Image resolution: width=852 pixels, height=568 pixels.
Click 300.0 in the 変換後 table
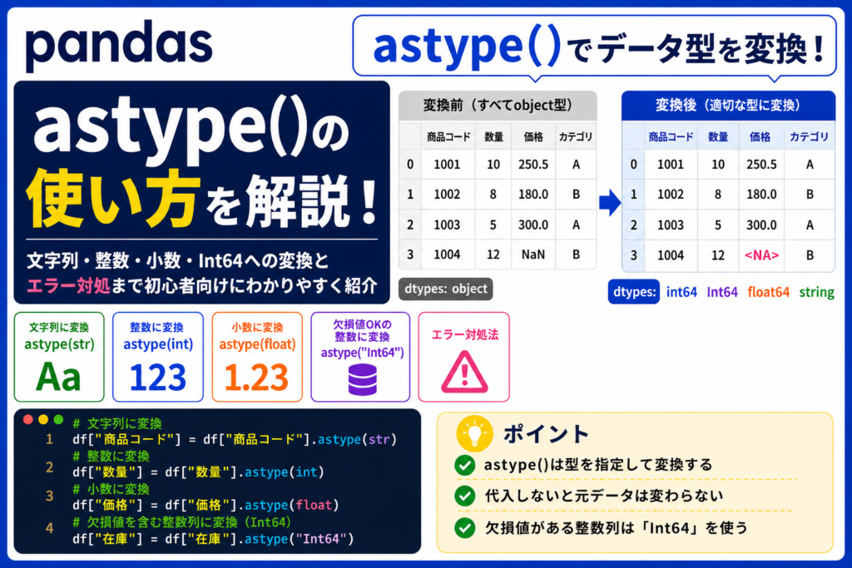(x=761, y=225)
